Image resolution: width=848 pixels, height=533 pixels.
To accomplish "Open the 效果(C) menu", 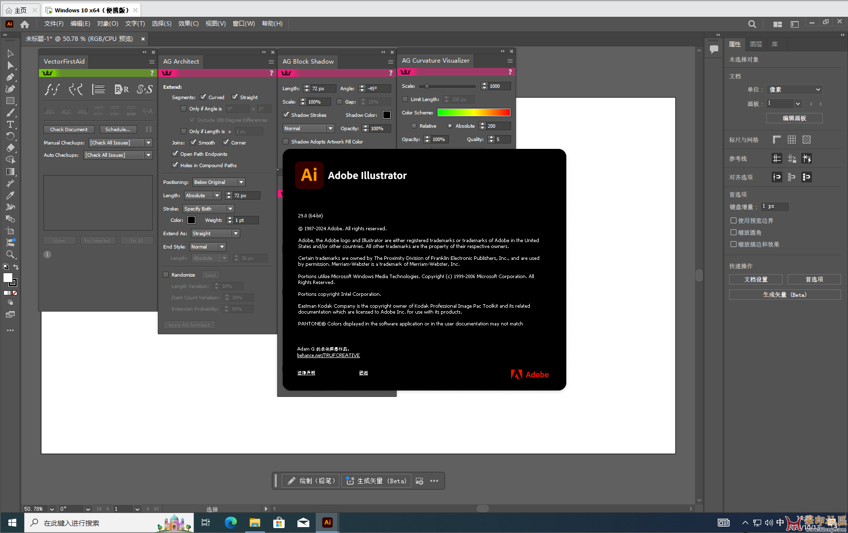I will tap(188, 24).
